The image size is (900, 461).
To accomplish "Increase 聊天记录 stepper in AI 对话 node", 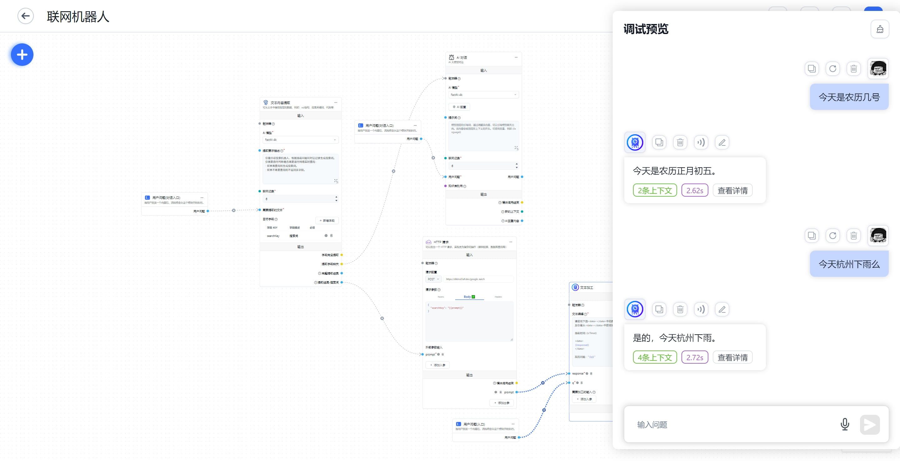I will pos(516,164).
